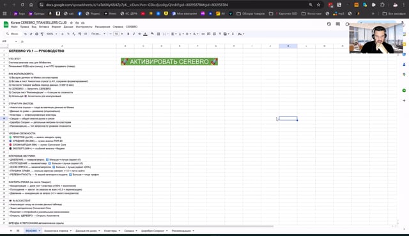Switch to the Кластеры sheet tab
Screen dimensions: 409x236
click(x=111, y=231)
